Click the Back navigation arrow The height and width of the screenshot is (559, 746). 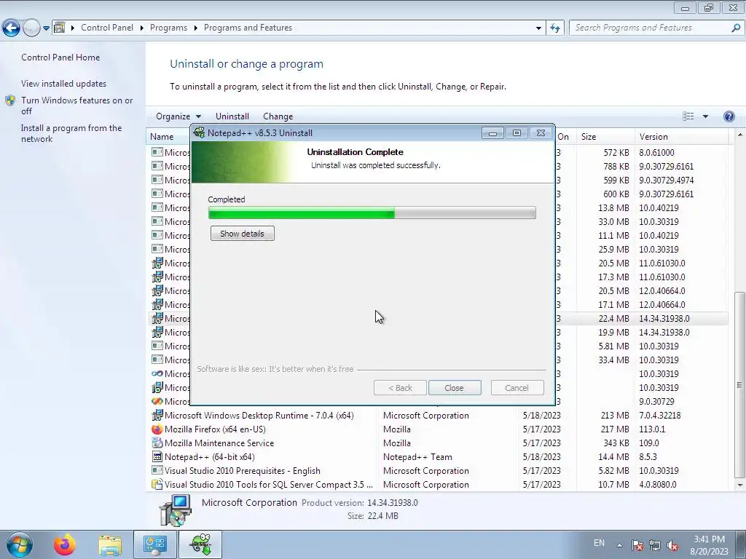(11, 28)
